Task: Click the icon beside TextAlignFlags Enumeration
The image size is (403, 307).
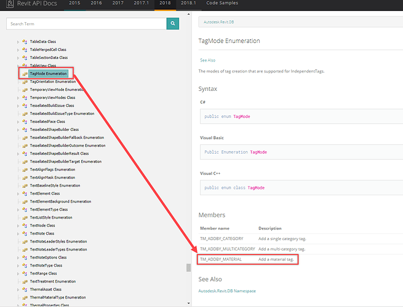Action: tap(25, 169)
